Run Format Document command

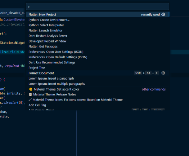point(97,73)
